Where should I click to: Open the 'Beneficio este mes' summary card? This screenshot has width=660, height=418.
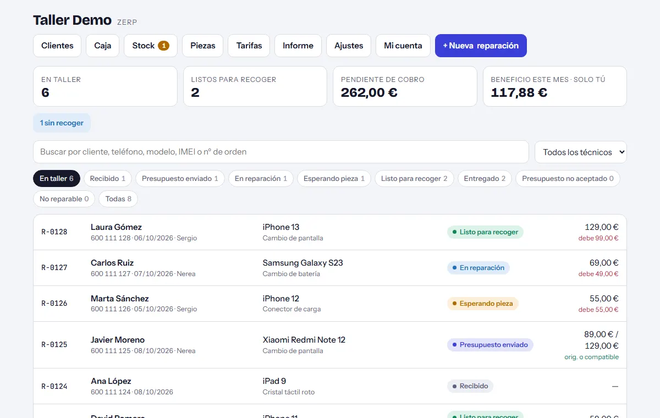(x=555, y=86)
